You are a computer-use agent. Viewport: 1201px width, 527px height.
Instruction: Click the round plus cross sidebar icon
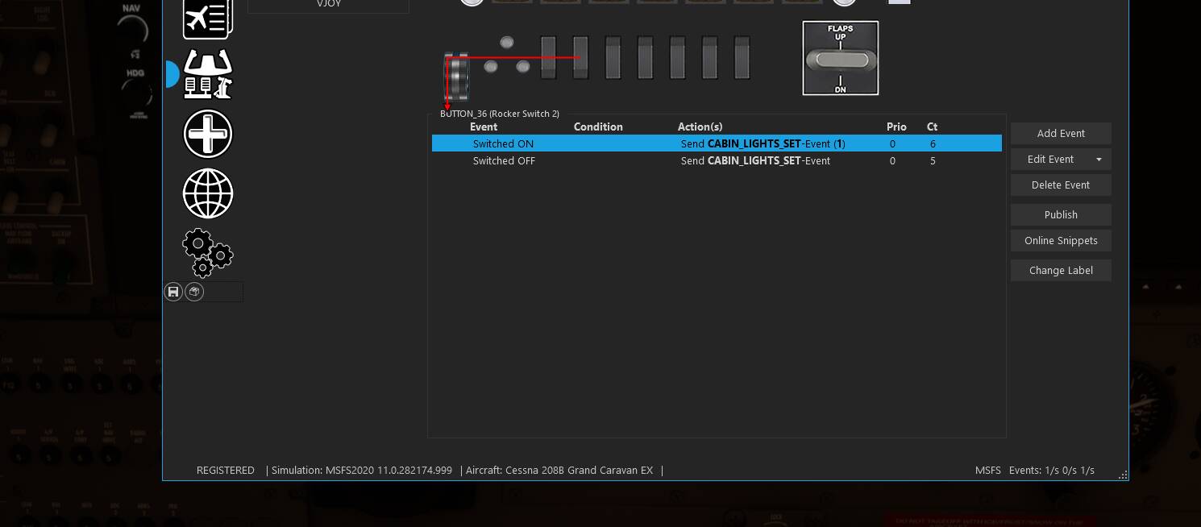[x=208, y=134]
